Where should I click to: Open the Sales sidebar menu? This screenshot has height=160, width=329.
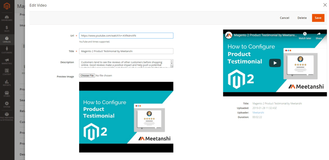(x=7, y=29)
